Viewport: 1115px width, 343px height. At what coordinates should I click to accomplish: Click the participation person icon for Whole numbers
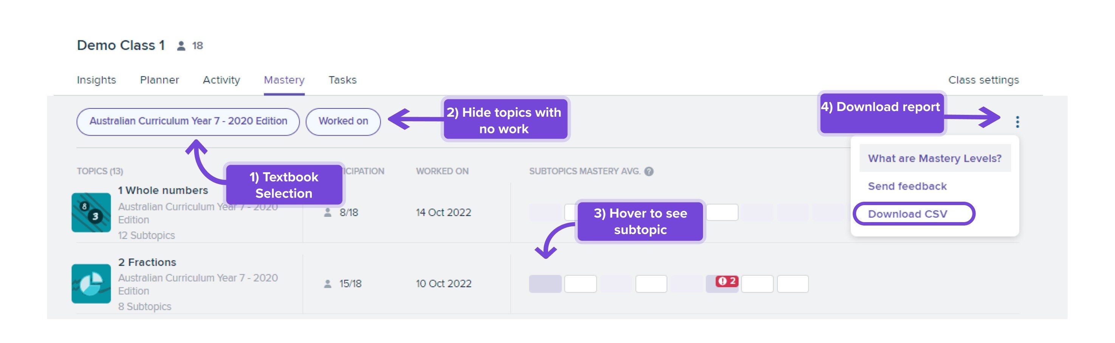point(328,212)
